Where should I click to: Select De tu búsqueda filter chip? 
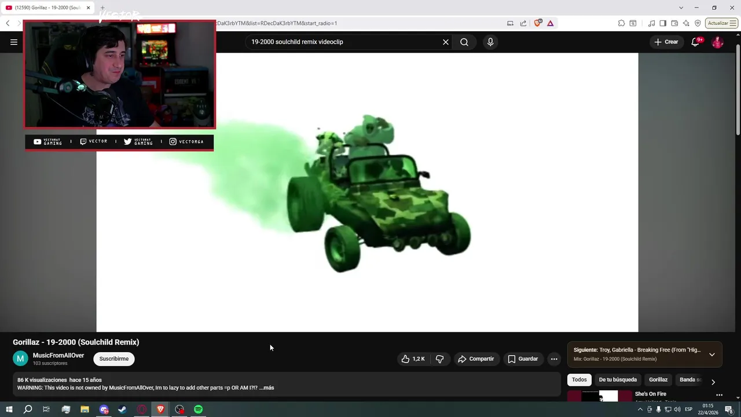click(x=618, y=380)
